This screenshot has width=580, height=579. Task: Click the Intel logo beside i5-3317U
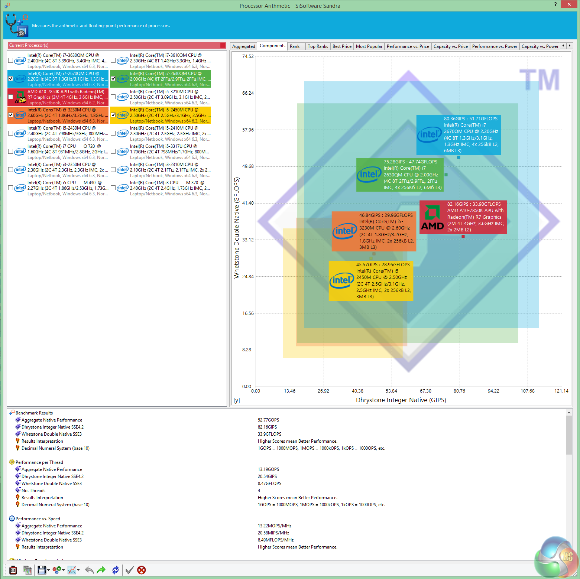[123, 152]
